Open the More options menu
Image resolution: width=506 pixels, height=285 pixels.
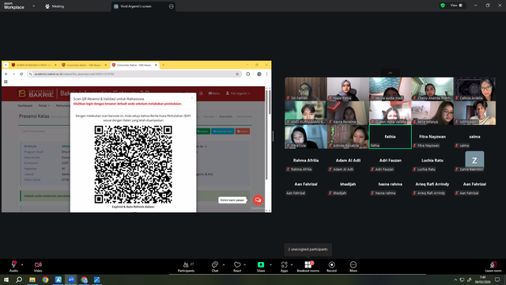click(x=353, y=267)
